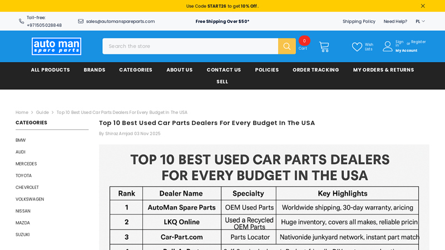This screenshot has height=250, width=445.
Task: Open the Sell menu item
Action: coord(222,82)
